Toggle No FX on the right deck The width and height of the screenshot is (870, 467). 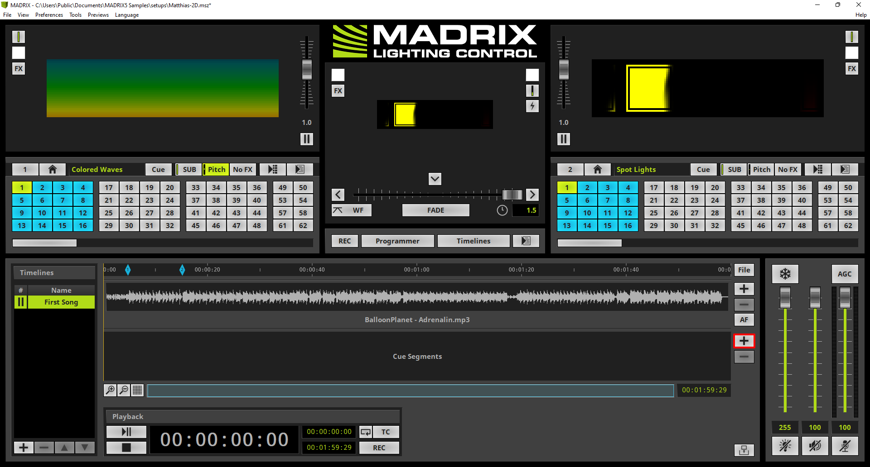point(788,169)
